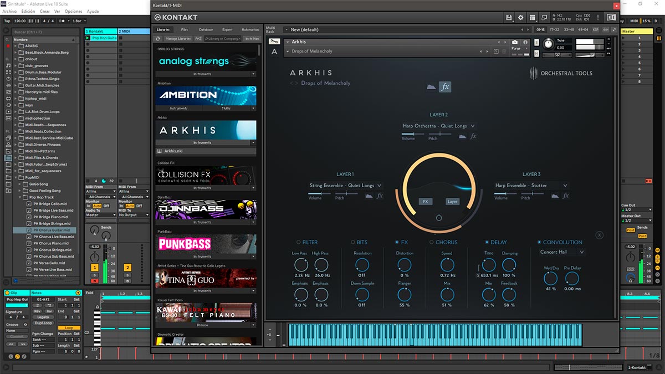This screenshot has height=374, width=665.
Task: Switch to the Expert tab in Kontakt
Action: tap(227, 29)
